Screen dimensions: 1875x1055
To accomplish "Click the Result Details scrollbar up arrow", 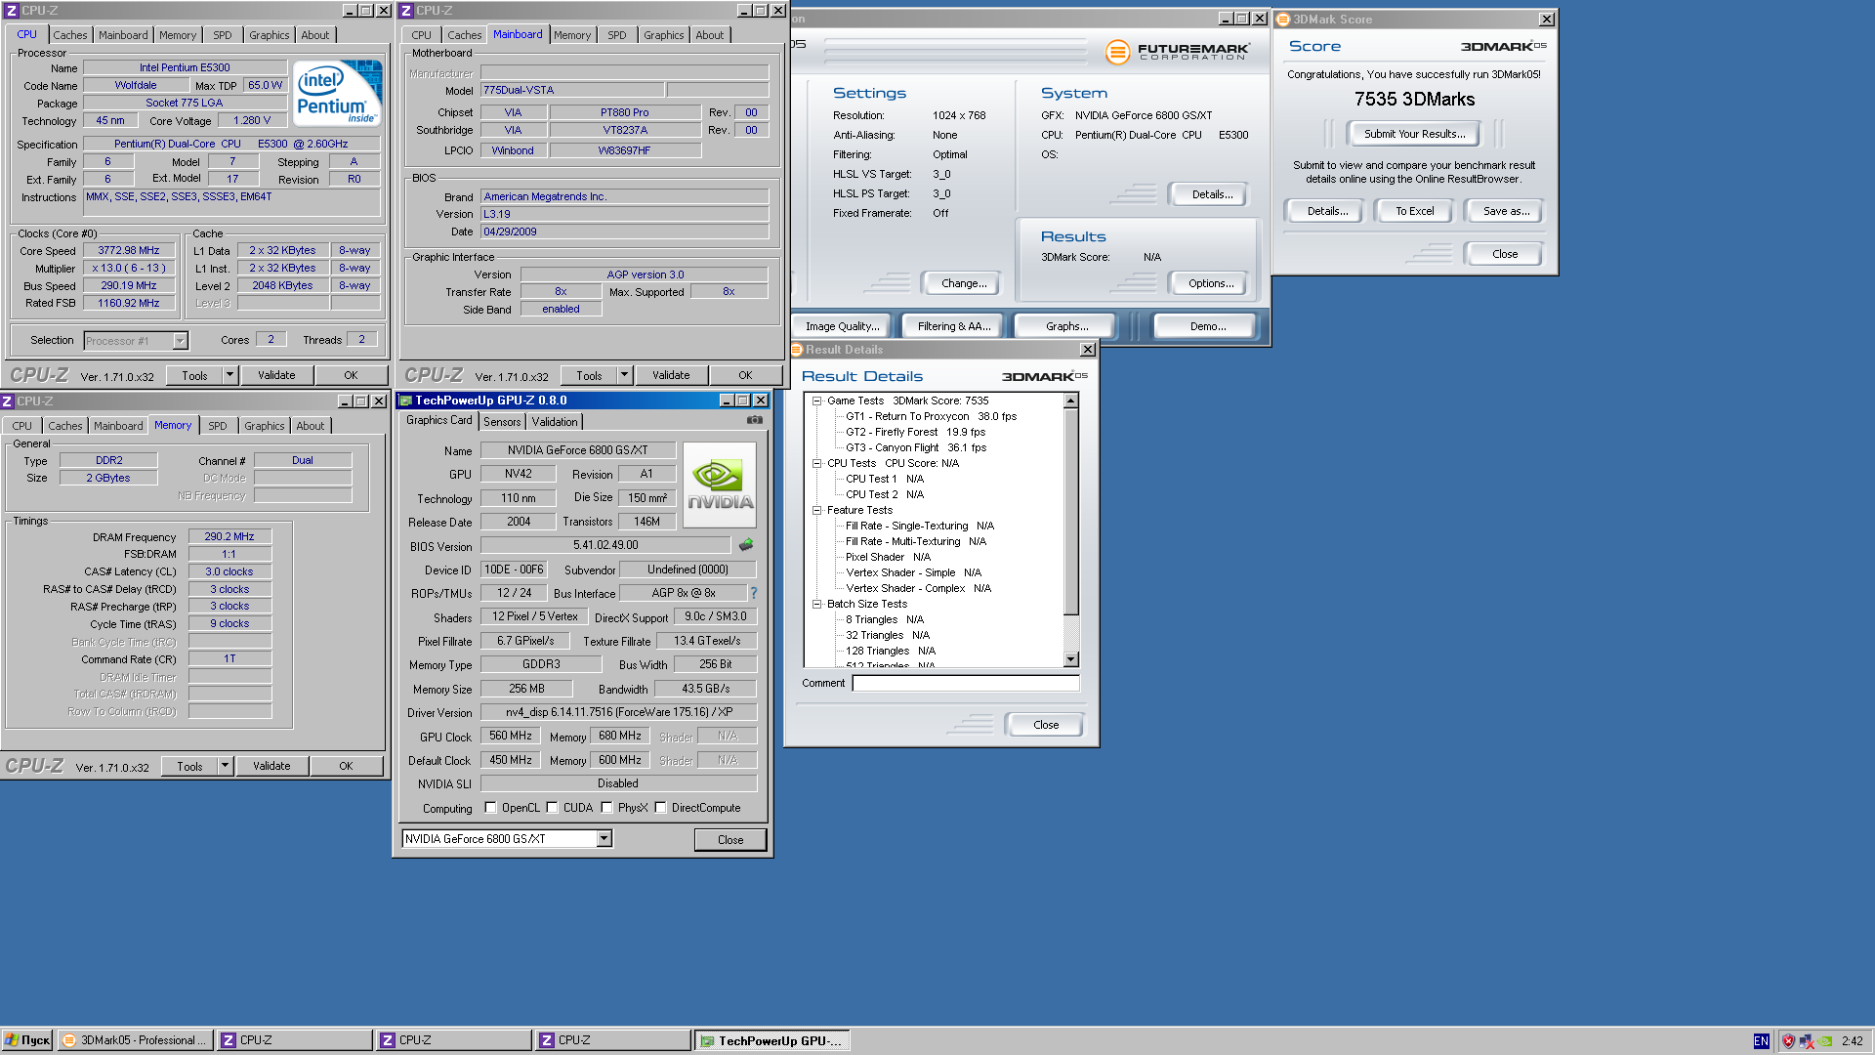I will (1071, 401).
